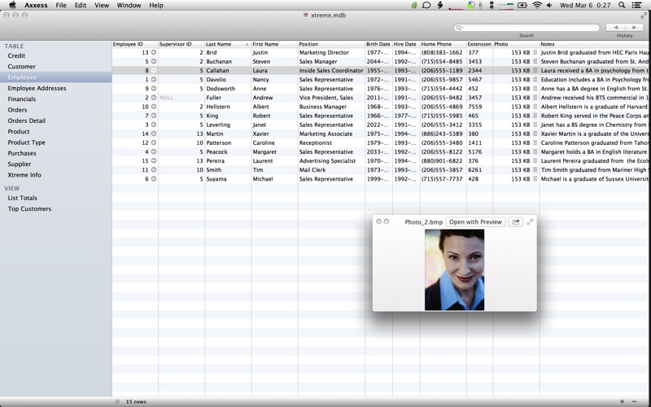
Task: Click the share icon in photo popup
Action: tap(515, 221)
